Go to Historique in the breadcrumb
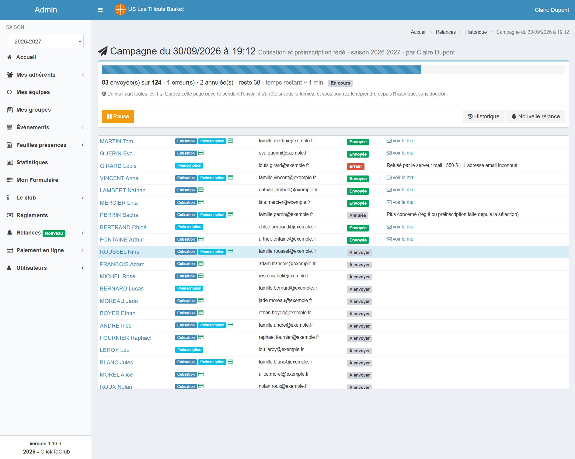The width and height of the screenshot is (575, 459). (x=476, y=32)
